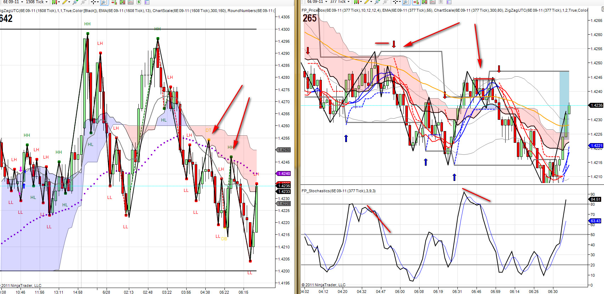
Task: Expand cursor mode arrow in 1508 Tick chart
Action: coord(98,2)
